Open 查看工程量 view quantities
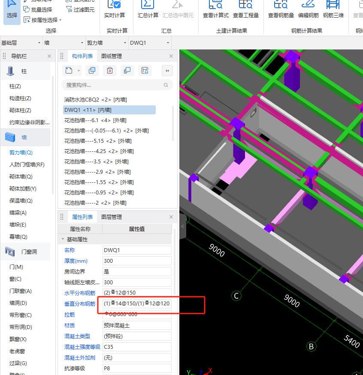Screen dimensions: 363x375 click(x=246, y=9)
